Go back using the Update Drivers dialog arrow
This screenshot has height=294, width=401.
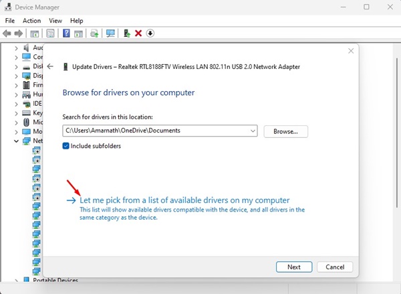click(50, 67)
